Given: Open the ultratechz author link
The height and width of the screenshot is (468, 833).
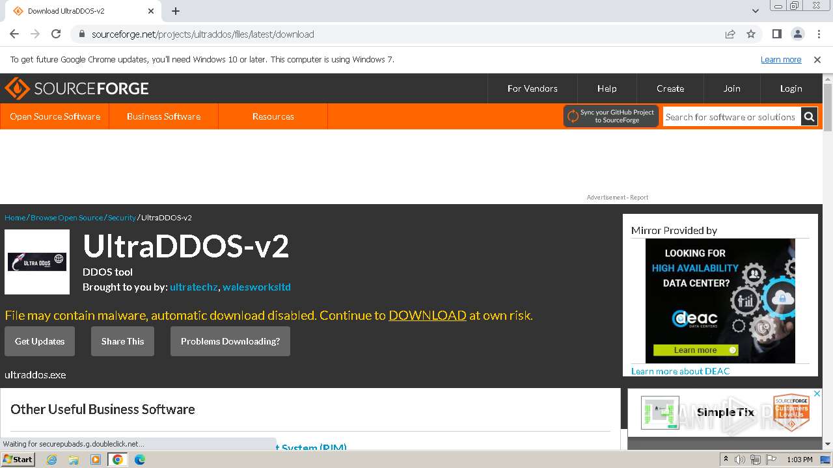Looking at the screenshot, I should point(194,287).
